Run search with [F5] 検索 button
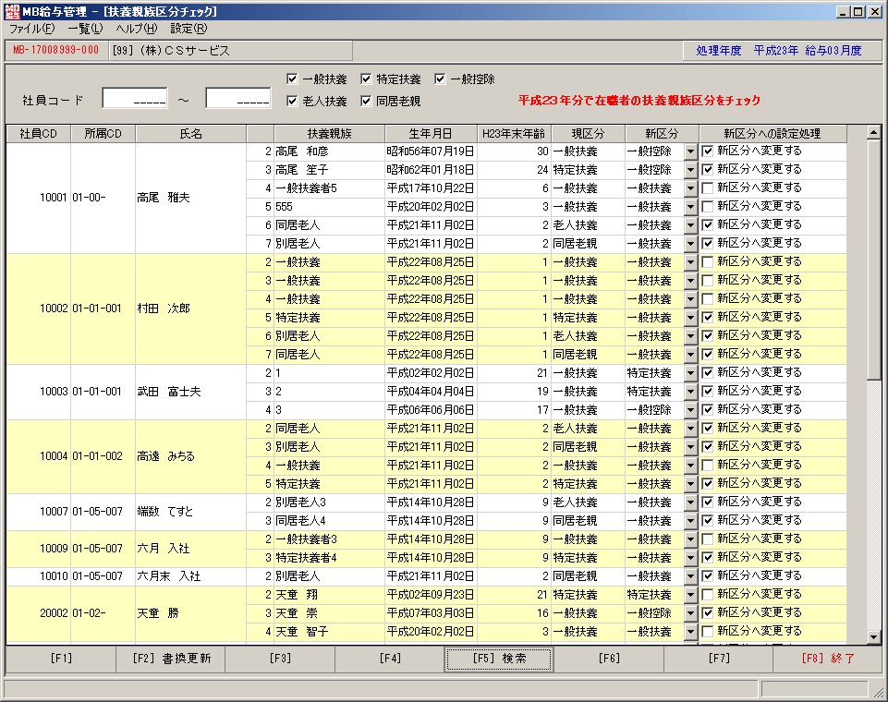 click(499, 659)
